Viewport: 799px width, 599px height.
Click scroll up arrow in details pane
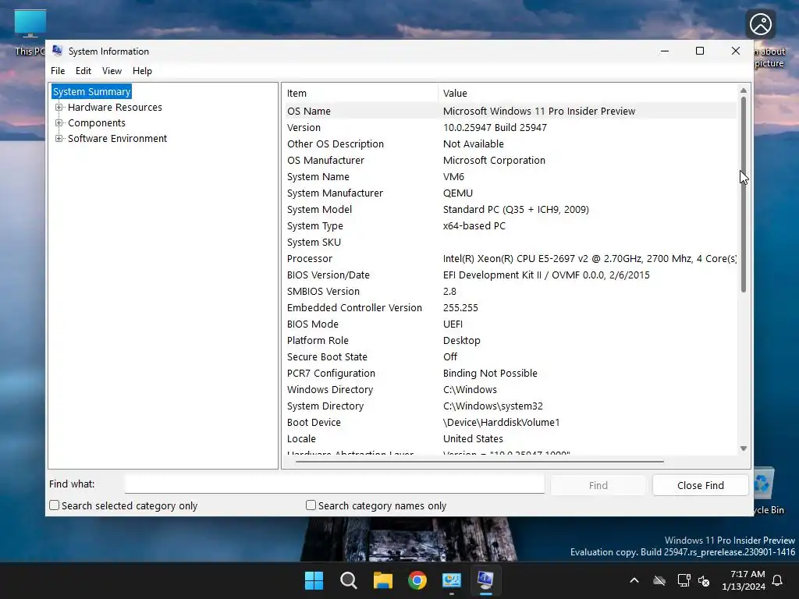pyautogui.click(x=744, y=90)
